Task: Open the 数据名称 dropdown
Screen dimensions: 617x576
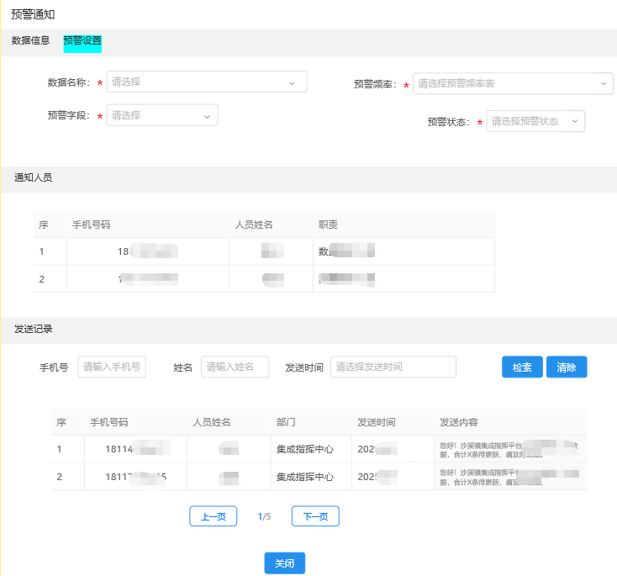Action: [x=207, y=82]
